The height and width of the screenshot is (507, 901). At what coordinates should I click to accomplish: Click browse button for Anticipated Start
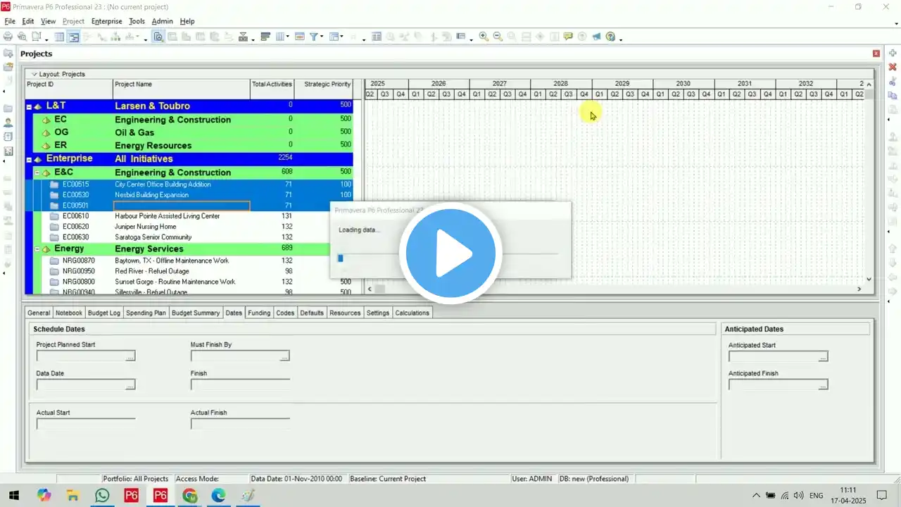[x=822, y=356]
